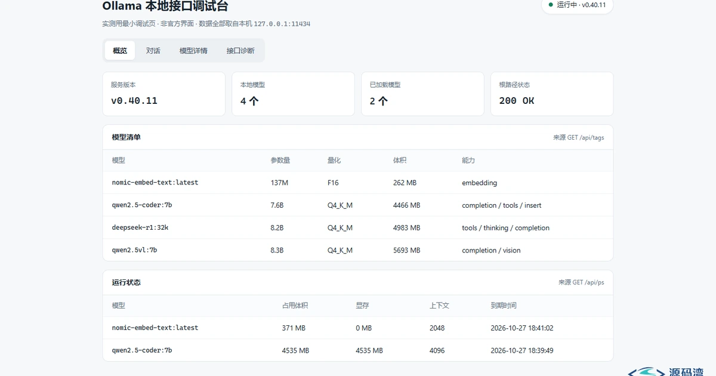Click the 8.2B parameter value
The image size is (716, 376).
[x=277, y=228]
